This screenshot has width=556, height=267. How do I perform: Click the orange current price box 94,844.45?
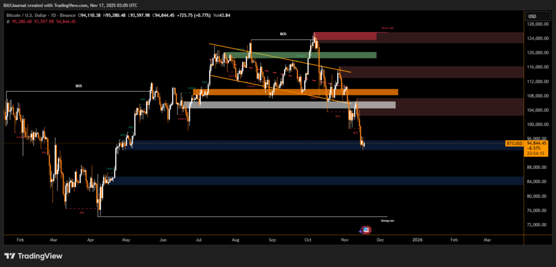pyautogui.click(x=537, y=144)
